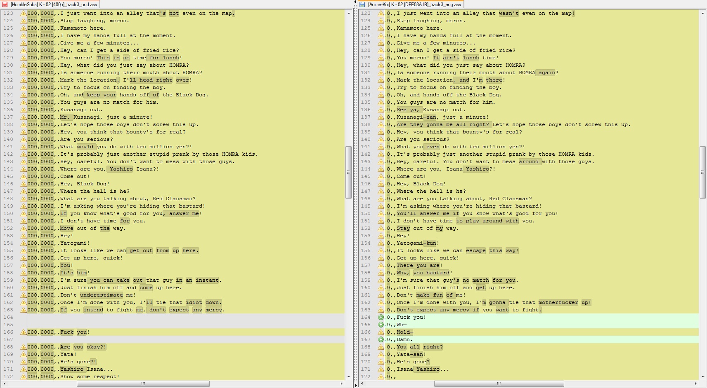Click the warning icon on left line 140 'Are you serious?'
The height and width of the screenshot is (388, 707).
click(x=24, y=139)
